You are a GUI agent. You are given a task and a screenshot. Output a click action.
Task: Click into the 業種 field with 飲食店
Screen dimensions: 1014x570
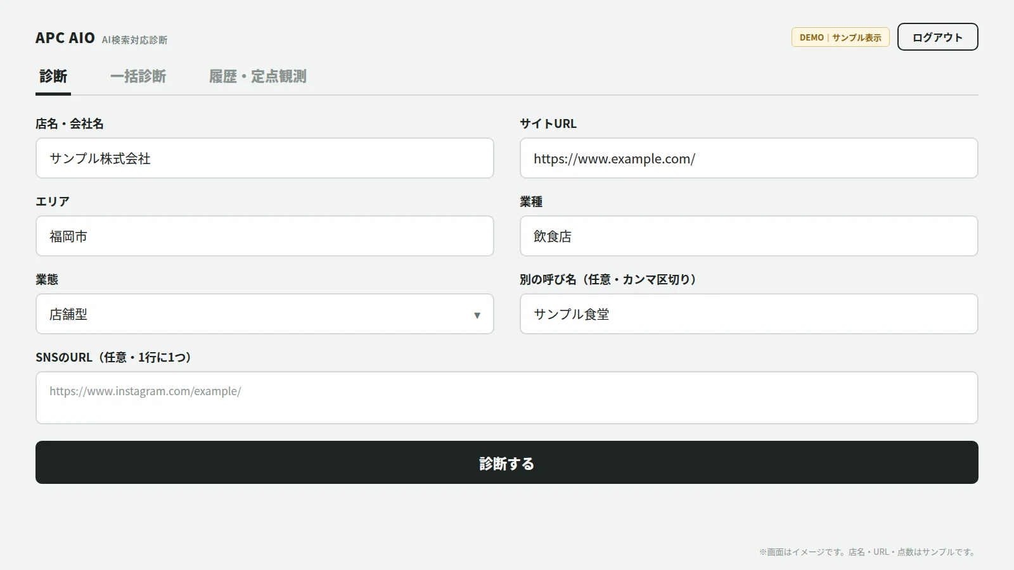click(x=749, y=236)
